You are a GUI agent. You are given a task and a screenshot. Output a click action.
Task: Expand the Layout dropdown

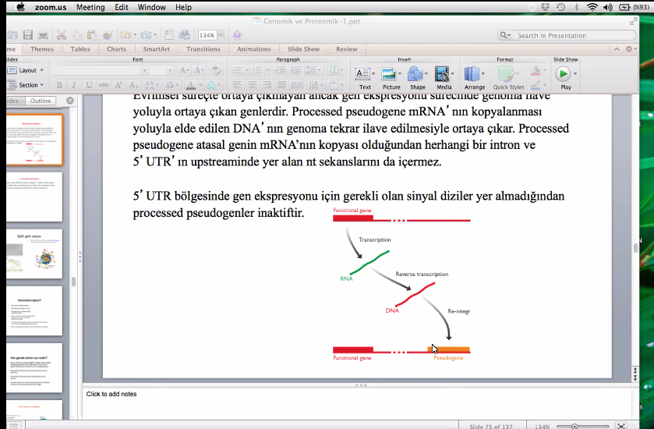click(x=29, y=70)
